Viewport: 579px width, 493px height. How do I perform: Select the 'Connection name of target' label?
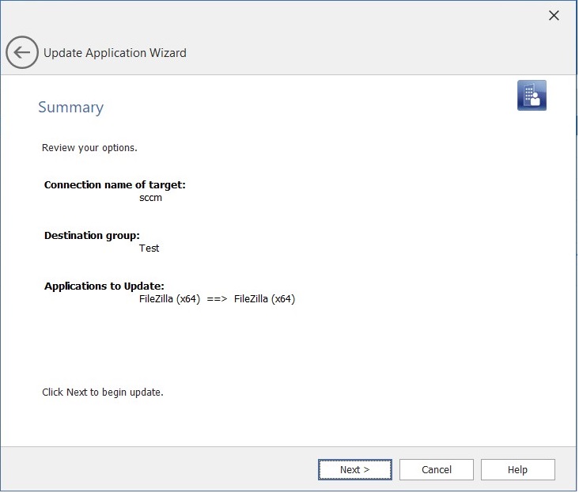pyautogui.click(x=115, y=184)
